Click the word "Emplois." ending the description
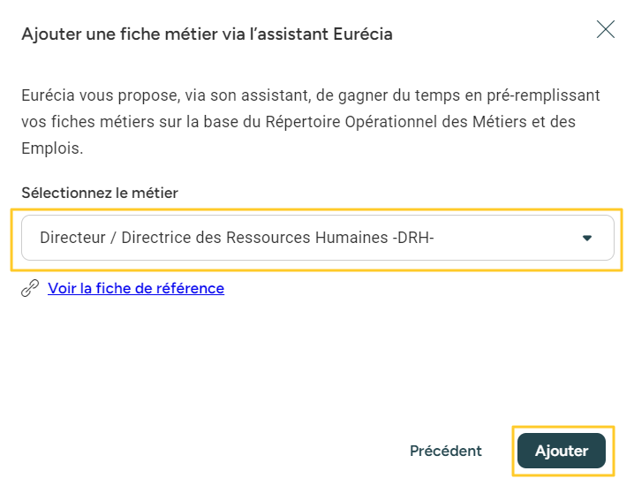 (52, 148)
